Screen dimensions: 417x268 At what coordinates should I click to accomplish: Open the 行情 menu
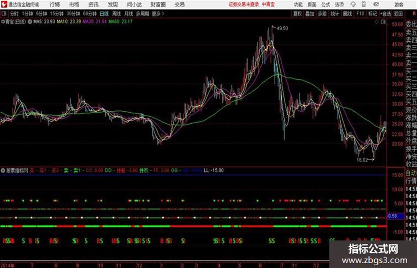pos(55,4)
